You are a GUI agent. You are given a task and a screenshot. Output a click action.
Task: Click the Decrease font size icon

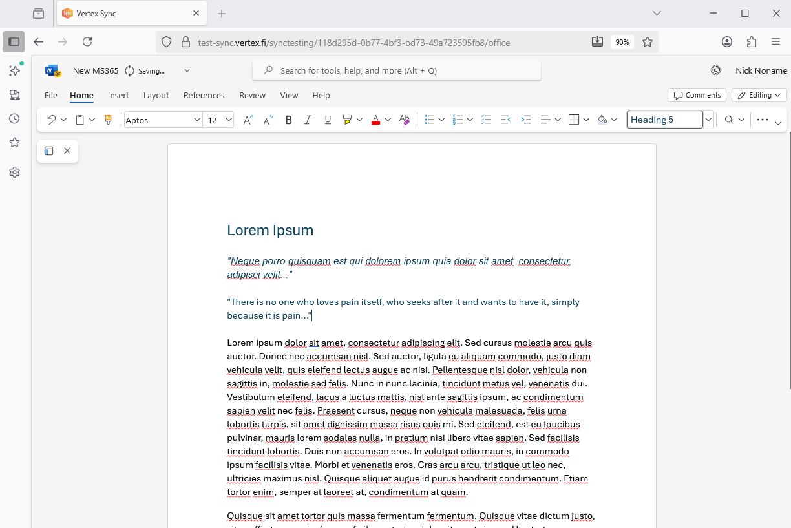[x=268, y=120]
